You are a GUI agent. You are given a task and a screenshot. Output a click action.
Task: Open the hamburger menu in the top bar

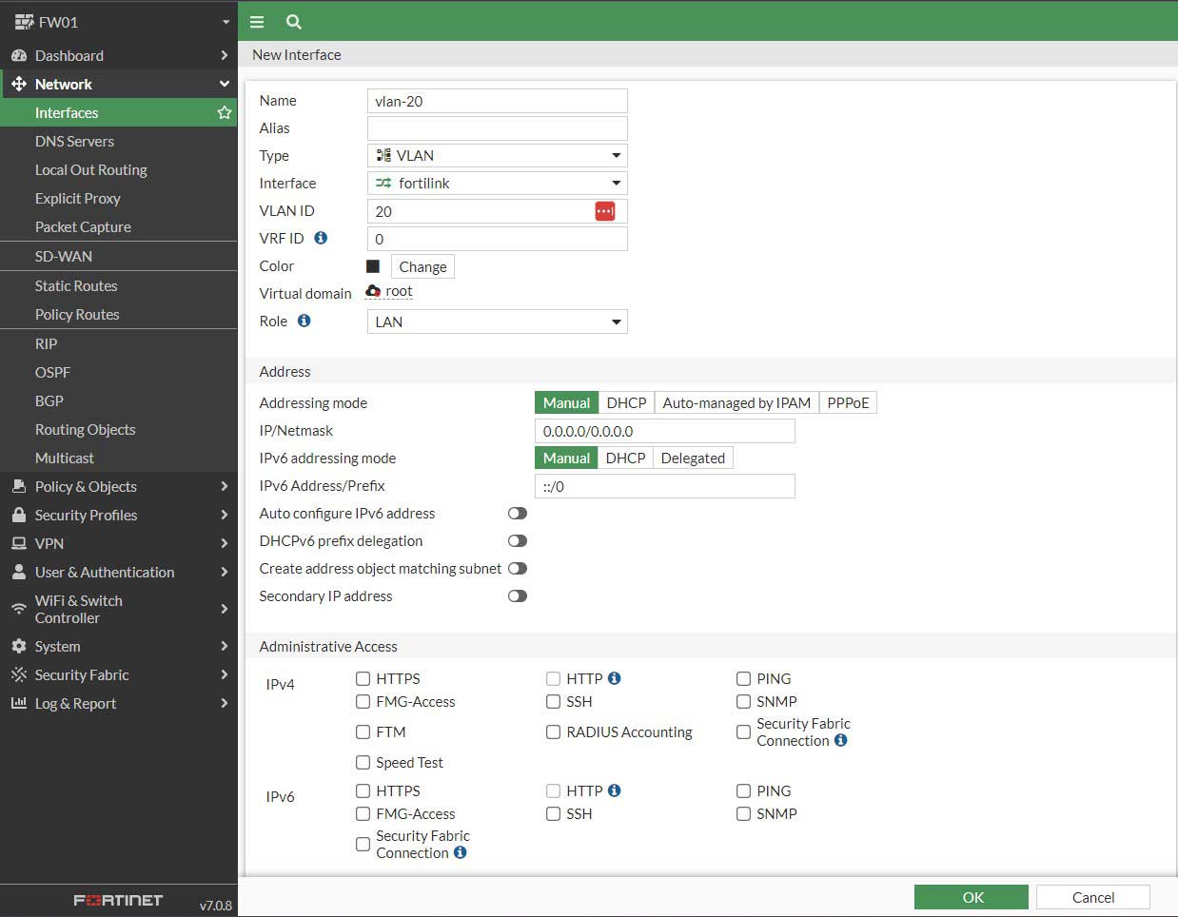click(x=257, y=21)
